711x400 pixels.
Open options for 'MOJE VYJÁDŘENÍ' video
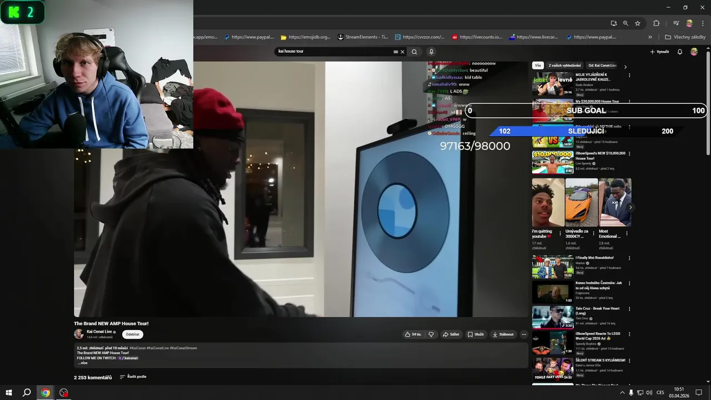tap(629, 75)
